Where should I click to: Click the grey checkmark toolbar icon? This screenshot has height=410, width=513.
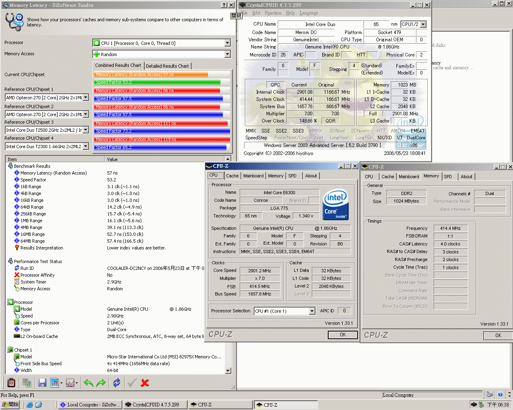(x=132, y=383)
